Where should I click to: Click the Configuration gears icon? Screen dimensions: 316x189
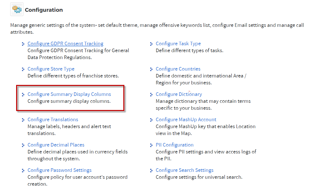[x=17, y=9]
